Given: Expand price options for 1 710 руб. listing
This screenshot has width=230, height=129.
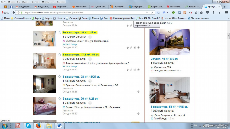Looking at the screenshot, I should click(90, 37).
